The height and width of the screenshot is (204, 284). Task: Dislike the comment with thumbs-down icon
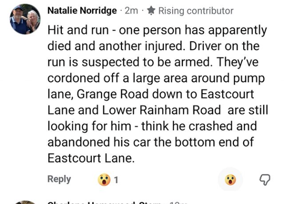[265, 179]
